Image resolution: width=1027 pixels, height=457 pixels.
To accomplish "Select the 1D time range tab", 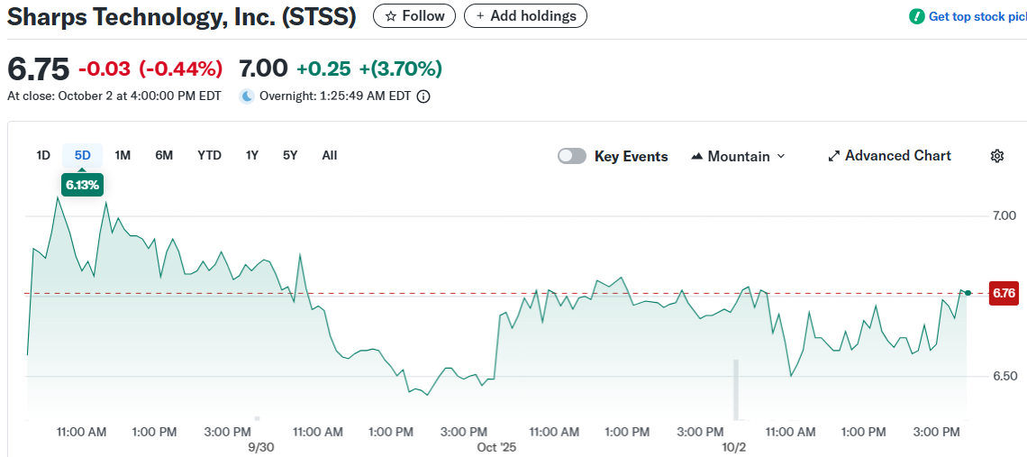I will click(43, 155).
